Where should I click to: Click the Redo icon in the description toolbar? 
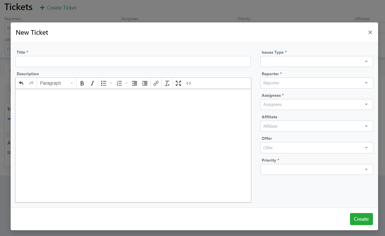point(31,83)
